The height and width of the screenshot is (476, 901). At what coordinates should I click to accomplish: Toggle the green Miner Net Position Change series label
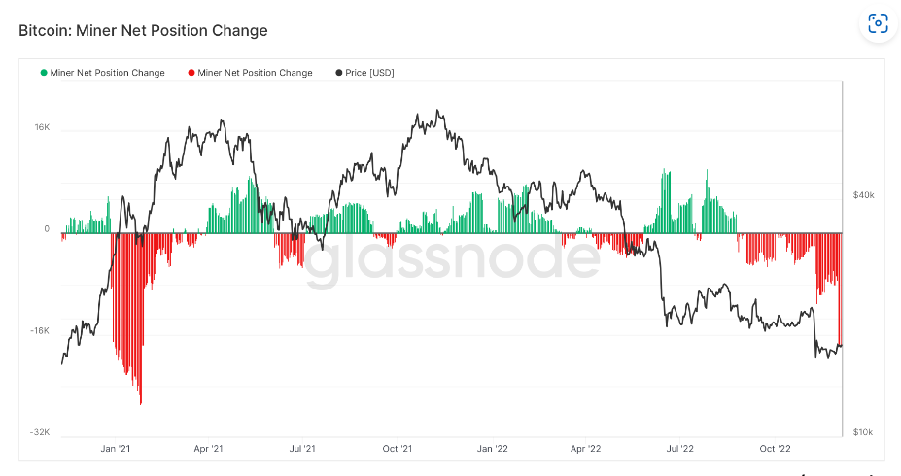pyautogui.click(x=107, y=73)
